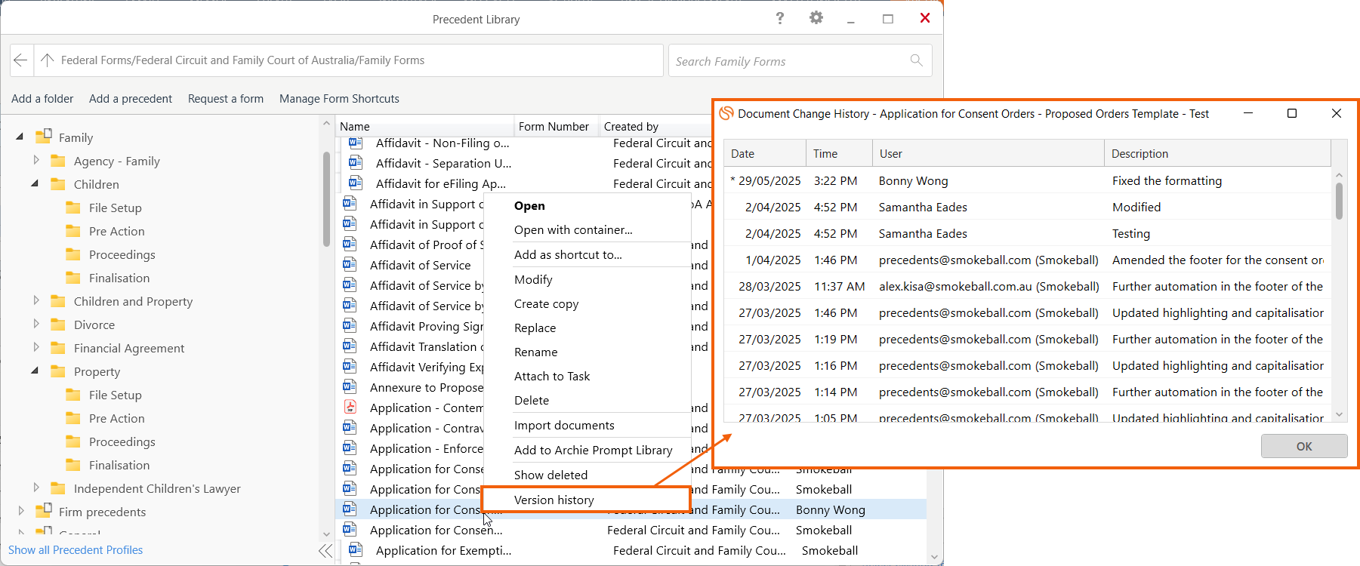This screenshot has height=566, width=1360.
Task: Collapse the sidebar with double chevron icon
Action: [325, 550]
